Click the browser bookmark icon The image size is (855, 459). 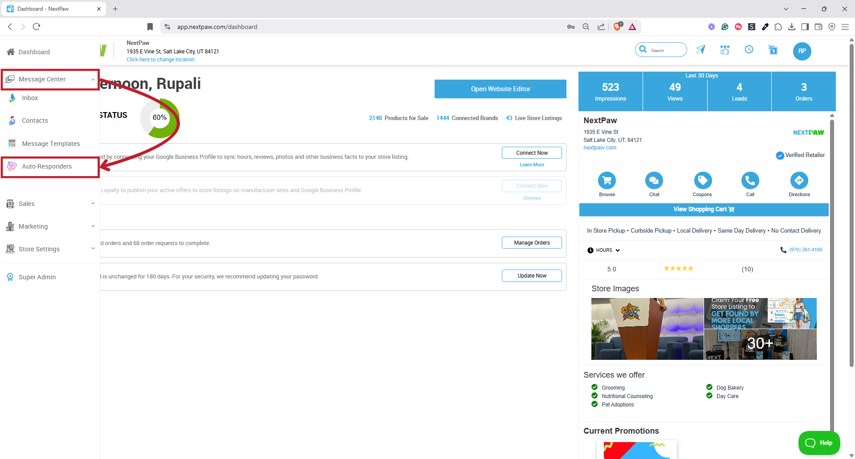(150, 27)
